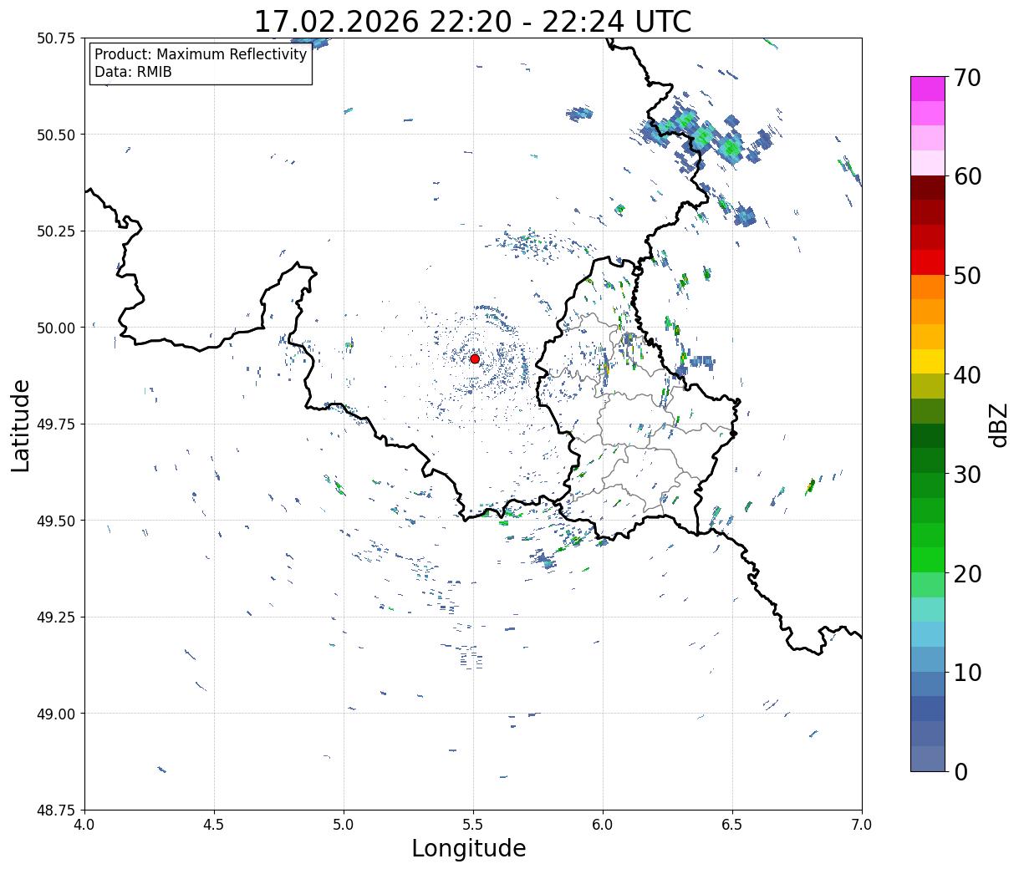The height and width of the screenshot is (869, 1019).
Task: Click the longitude tick label 7.0
Action: (x=862, y=825)
